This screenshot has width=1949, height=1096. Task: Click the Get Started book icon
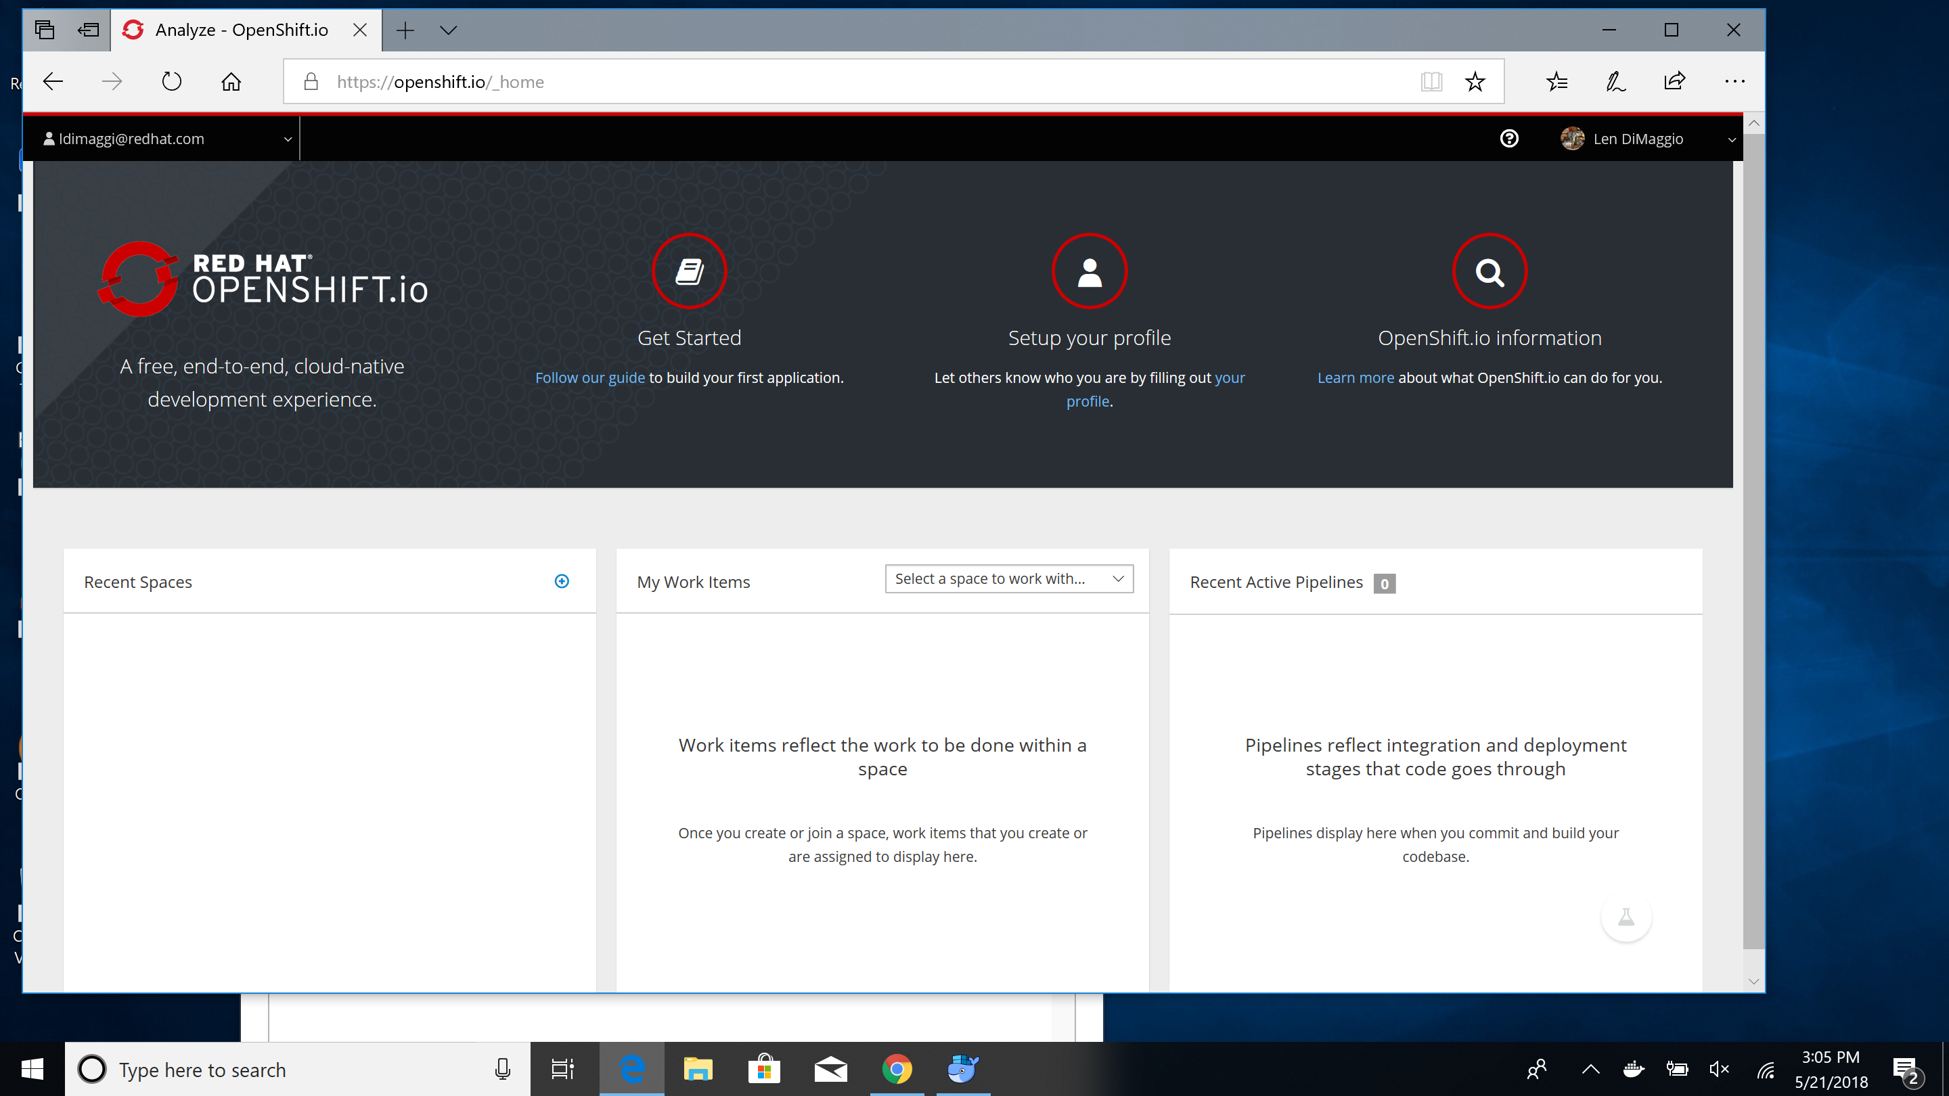(x=688, y=271)
